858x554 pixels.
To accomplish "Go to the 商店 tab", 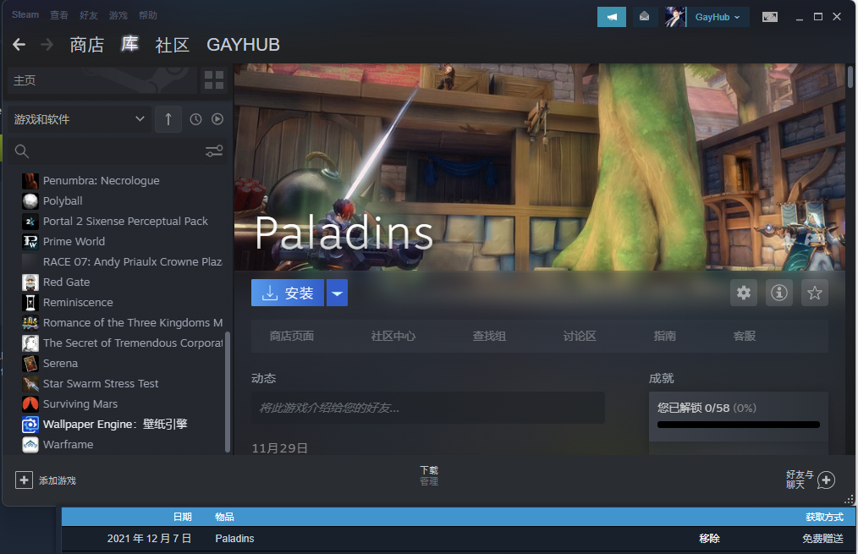I will tap(87, 45).
